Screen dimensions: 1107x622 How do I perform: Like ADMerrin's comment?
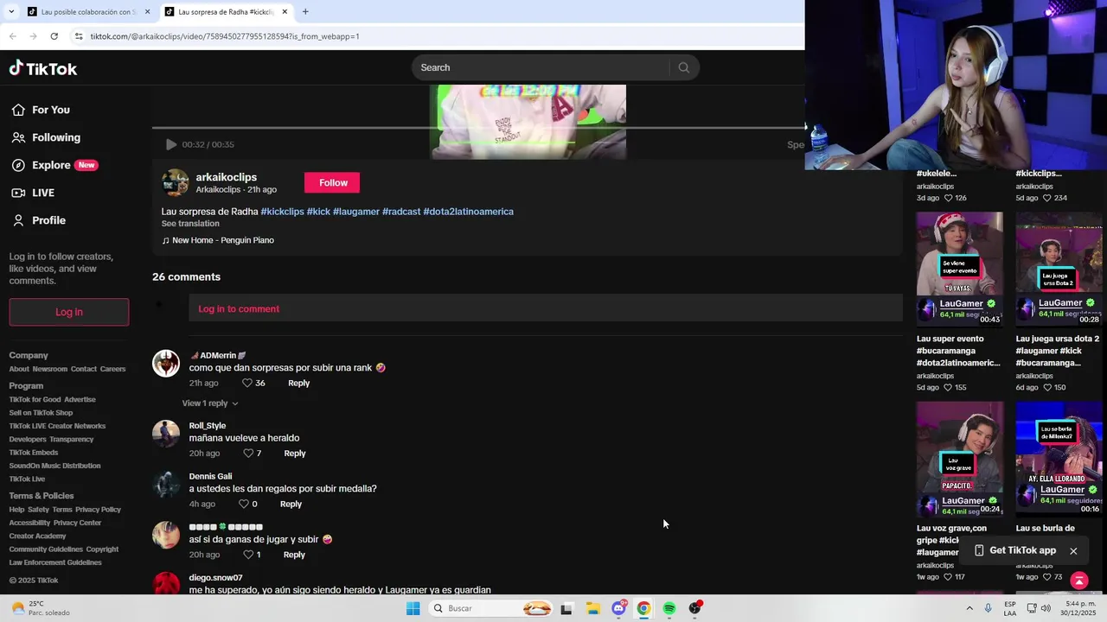247,383
